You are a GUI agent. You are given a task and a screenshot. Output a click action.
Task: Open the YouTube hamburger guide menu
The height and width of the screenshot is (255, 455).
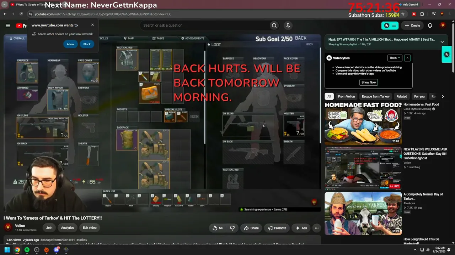coord(8,25)
